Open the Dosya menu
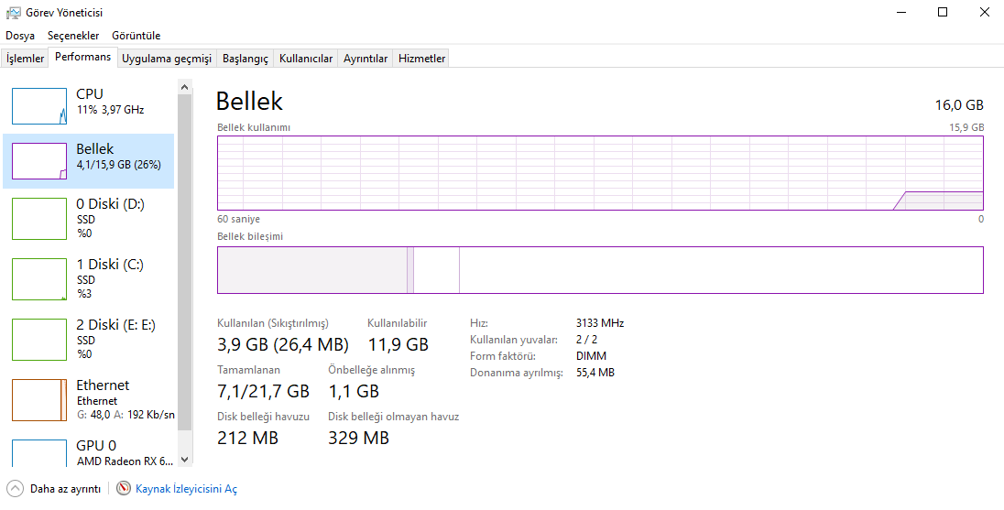Image resolution: width=1004 pixels, height=510 pixels. coord(20,36)
